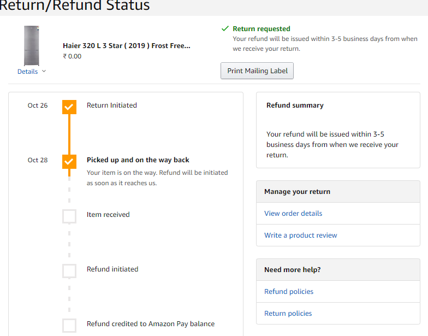Viewport: 428px width, 336px height.
Task: Click the Return/Refund Status page title
Action: click(x=74, y=5)
